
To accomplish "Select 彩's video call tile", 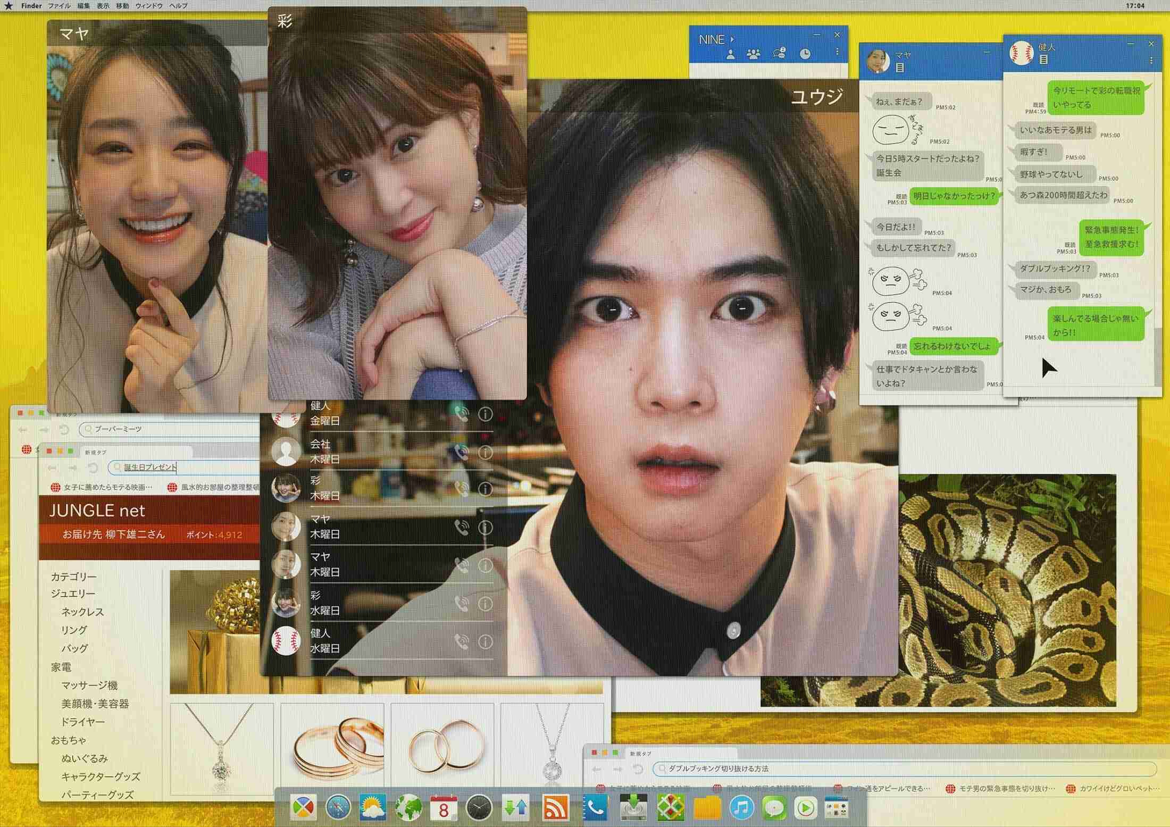I will coord(397,203).
